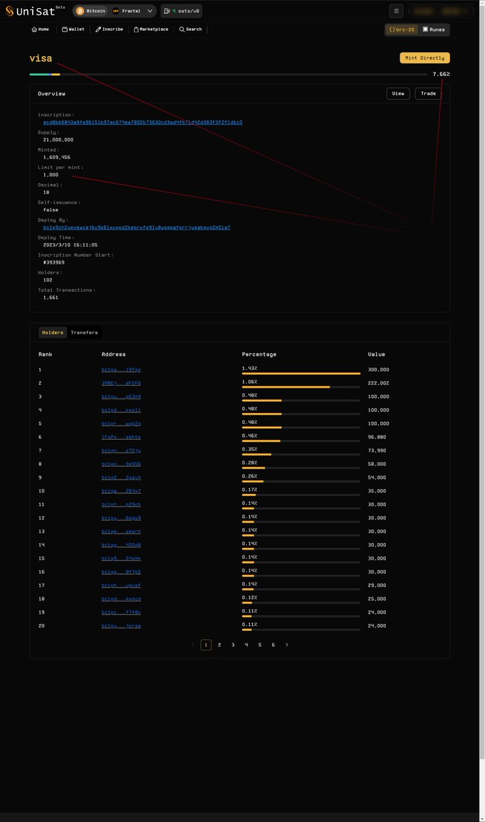
Task: Select the Holders tab
Action: pos(53,333)
